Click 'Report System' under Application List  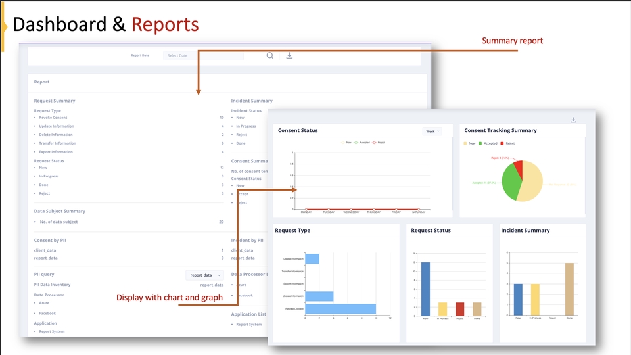[248, 324]
